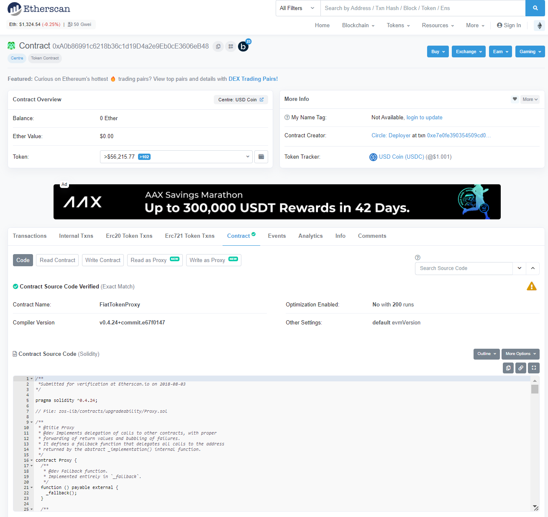Viewport: 548px width, 517px height.
Task: Toggle fullscreen for the code editor
Action: 534,368
